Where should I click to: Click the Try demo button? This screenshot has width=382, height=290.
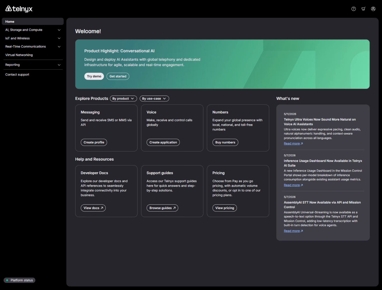pos(94,76)
